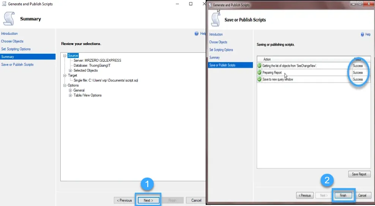Go to Summary step in right window

tap(214, 57)
